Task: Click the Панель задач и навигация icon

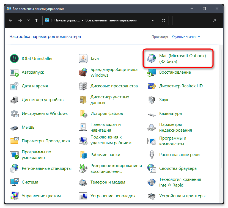Action: click(83, 127)
